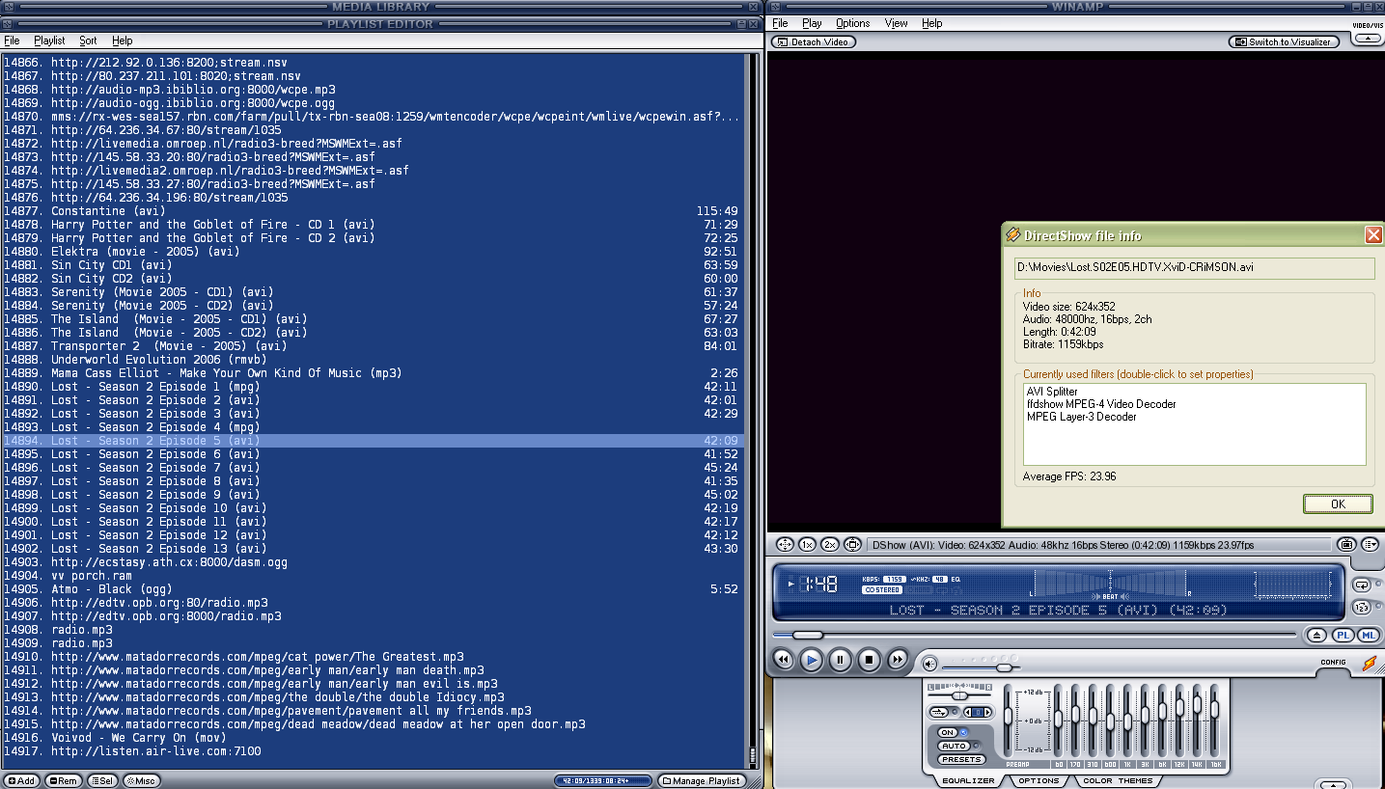Viewport: 1385px width, 789px height.
Task: Toggle the PL playlist editor button
Action: 1343,635
